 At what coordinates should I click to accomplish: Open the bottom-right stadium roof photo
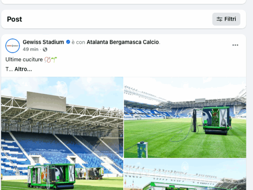pyautogui.click(x=185, y=174)
